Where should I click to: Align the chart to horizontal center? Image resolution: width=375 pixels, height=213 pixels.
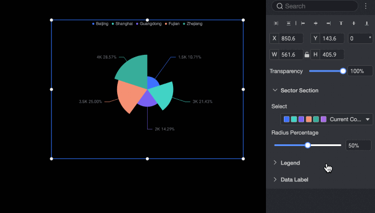[x=316, y=23]
